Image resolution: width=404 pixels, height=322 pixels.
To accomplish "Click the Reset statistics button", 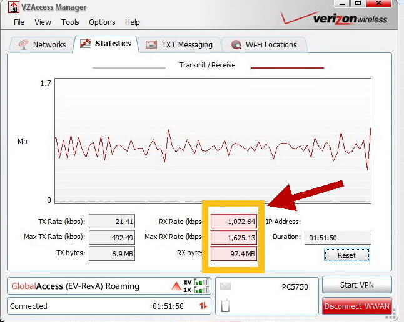I will pyautogui.click(x=347, y=255).
